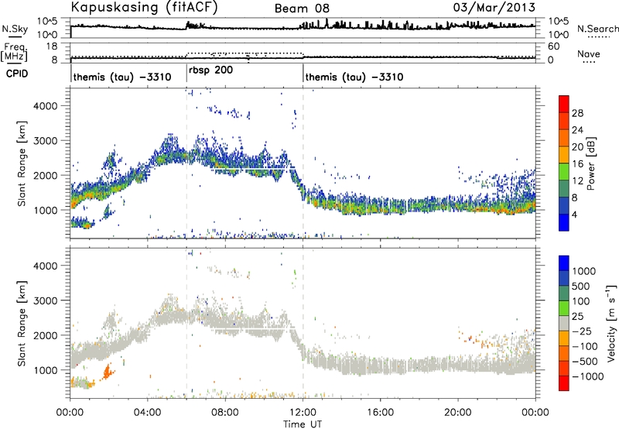Click the 'Kapuskasing (fitACF)' title text
This screenshot has width=619, height=429.
(144, 7)
